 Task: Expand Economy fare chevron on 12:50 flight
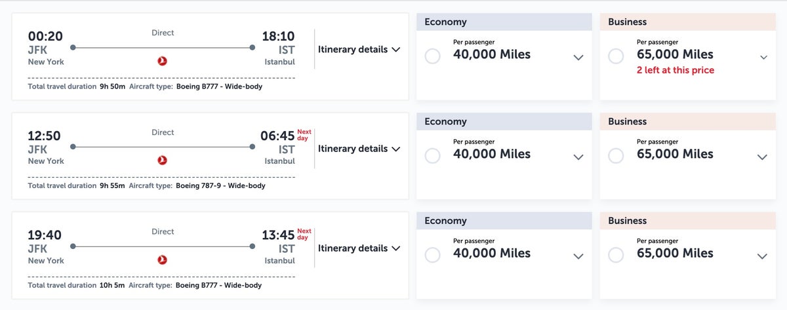coord(578,157)
